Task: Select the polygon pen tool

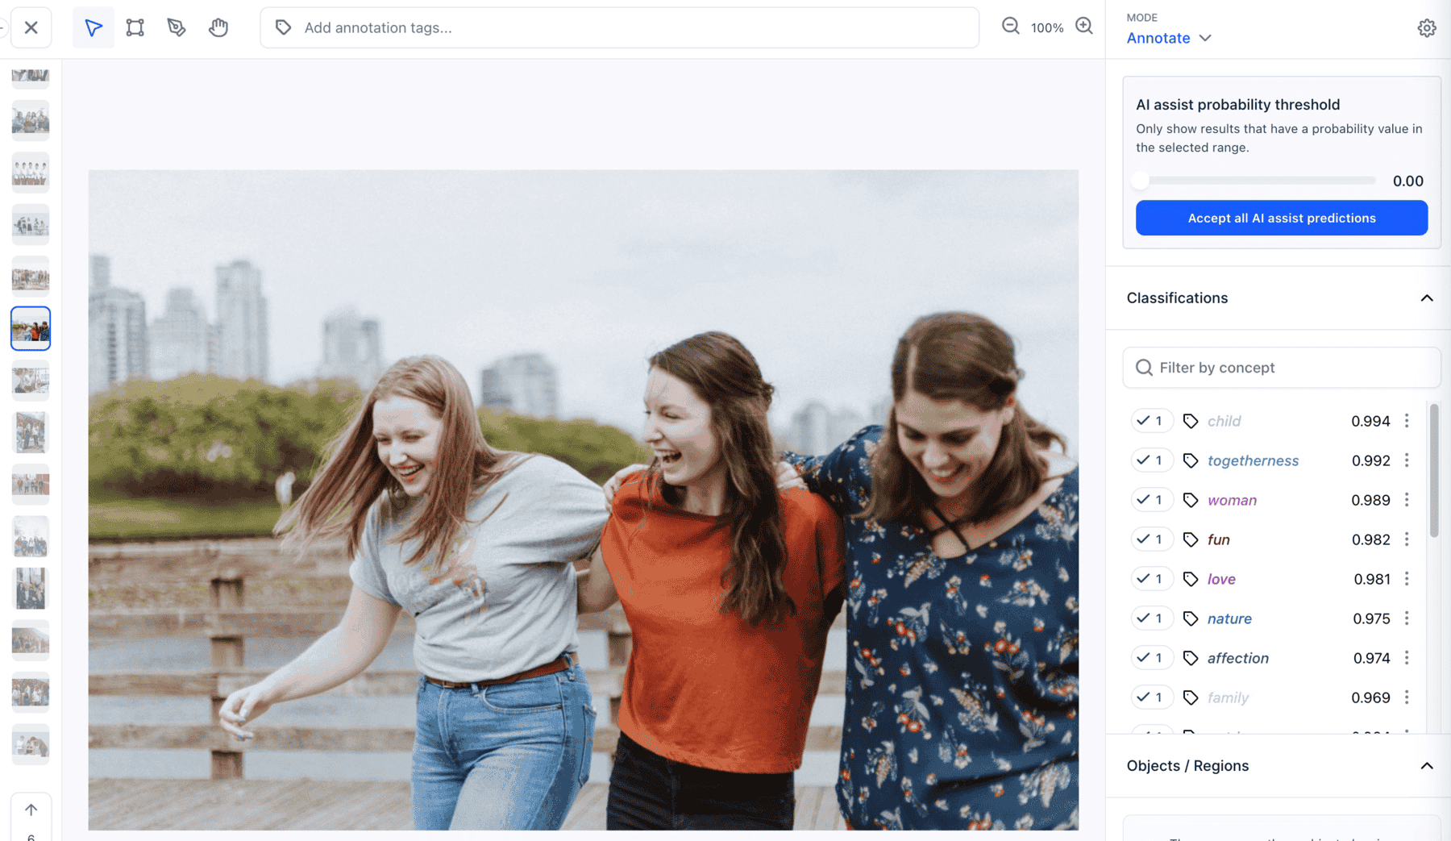Action: 177,27
